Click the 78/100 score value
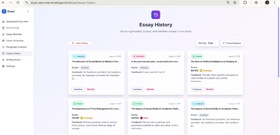The image size is (280, 135). coord(76,118)
